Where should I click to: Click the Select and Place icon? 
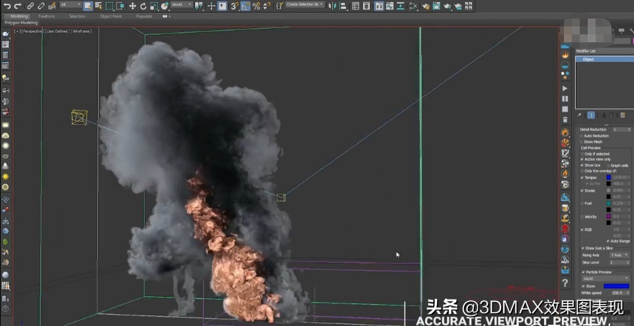pyautogui.click(x=165, y=6)
